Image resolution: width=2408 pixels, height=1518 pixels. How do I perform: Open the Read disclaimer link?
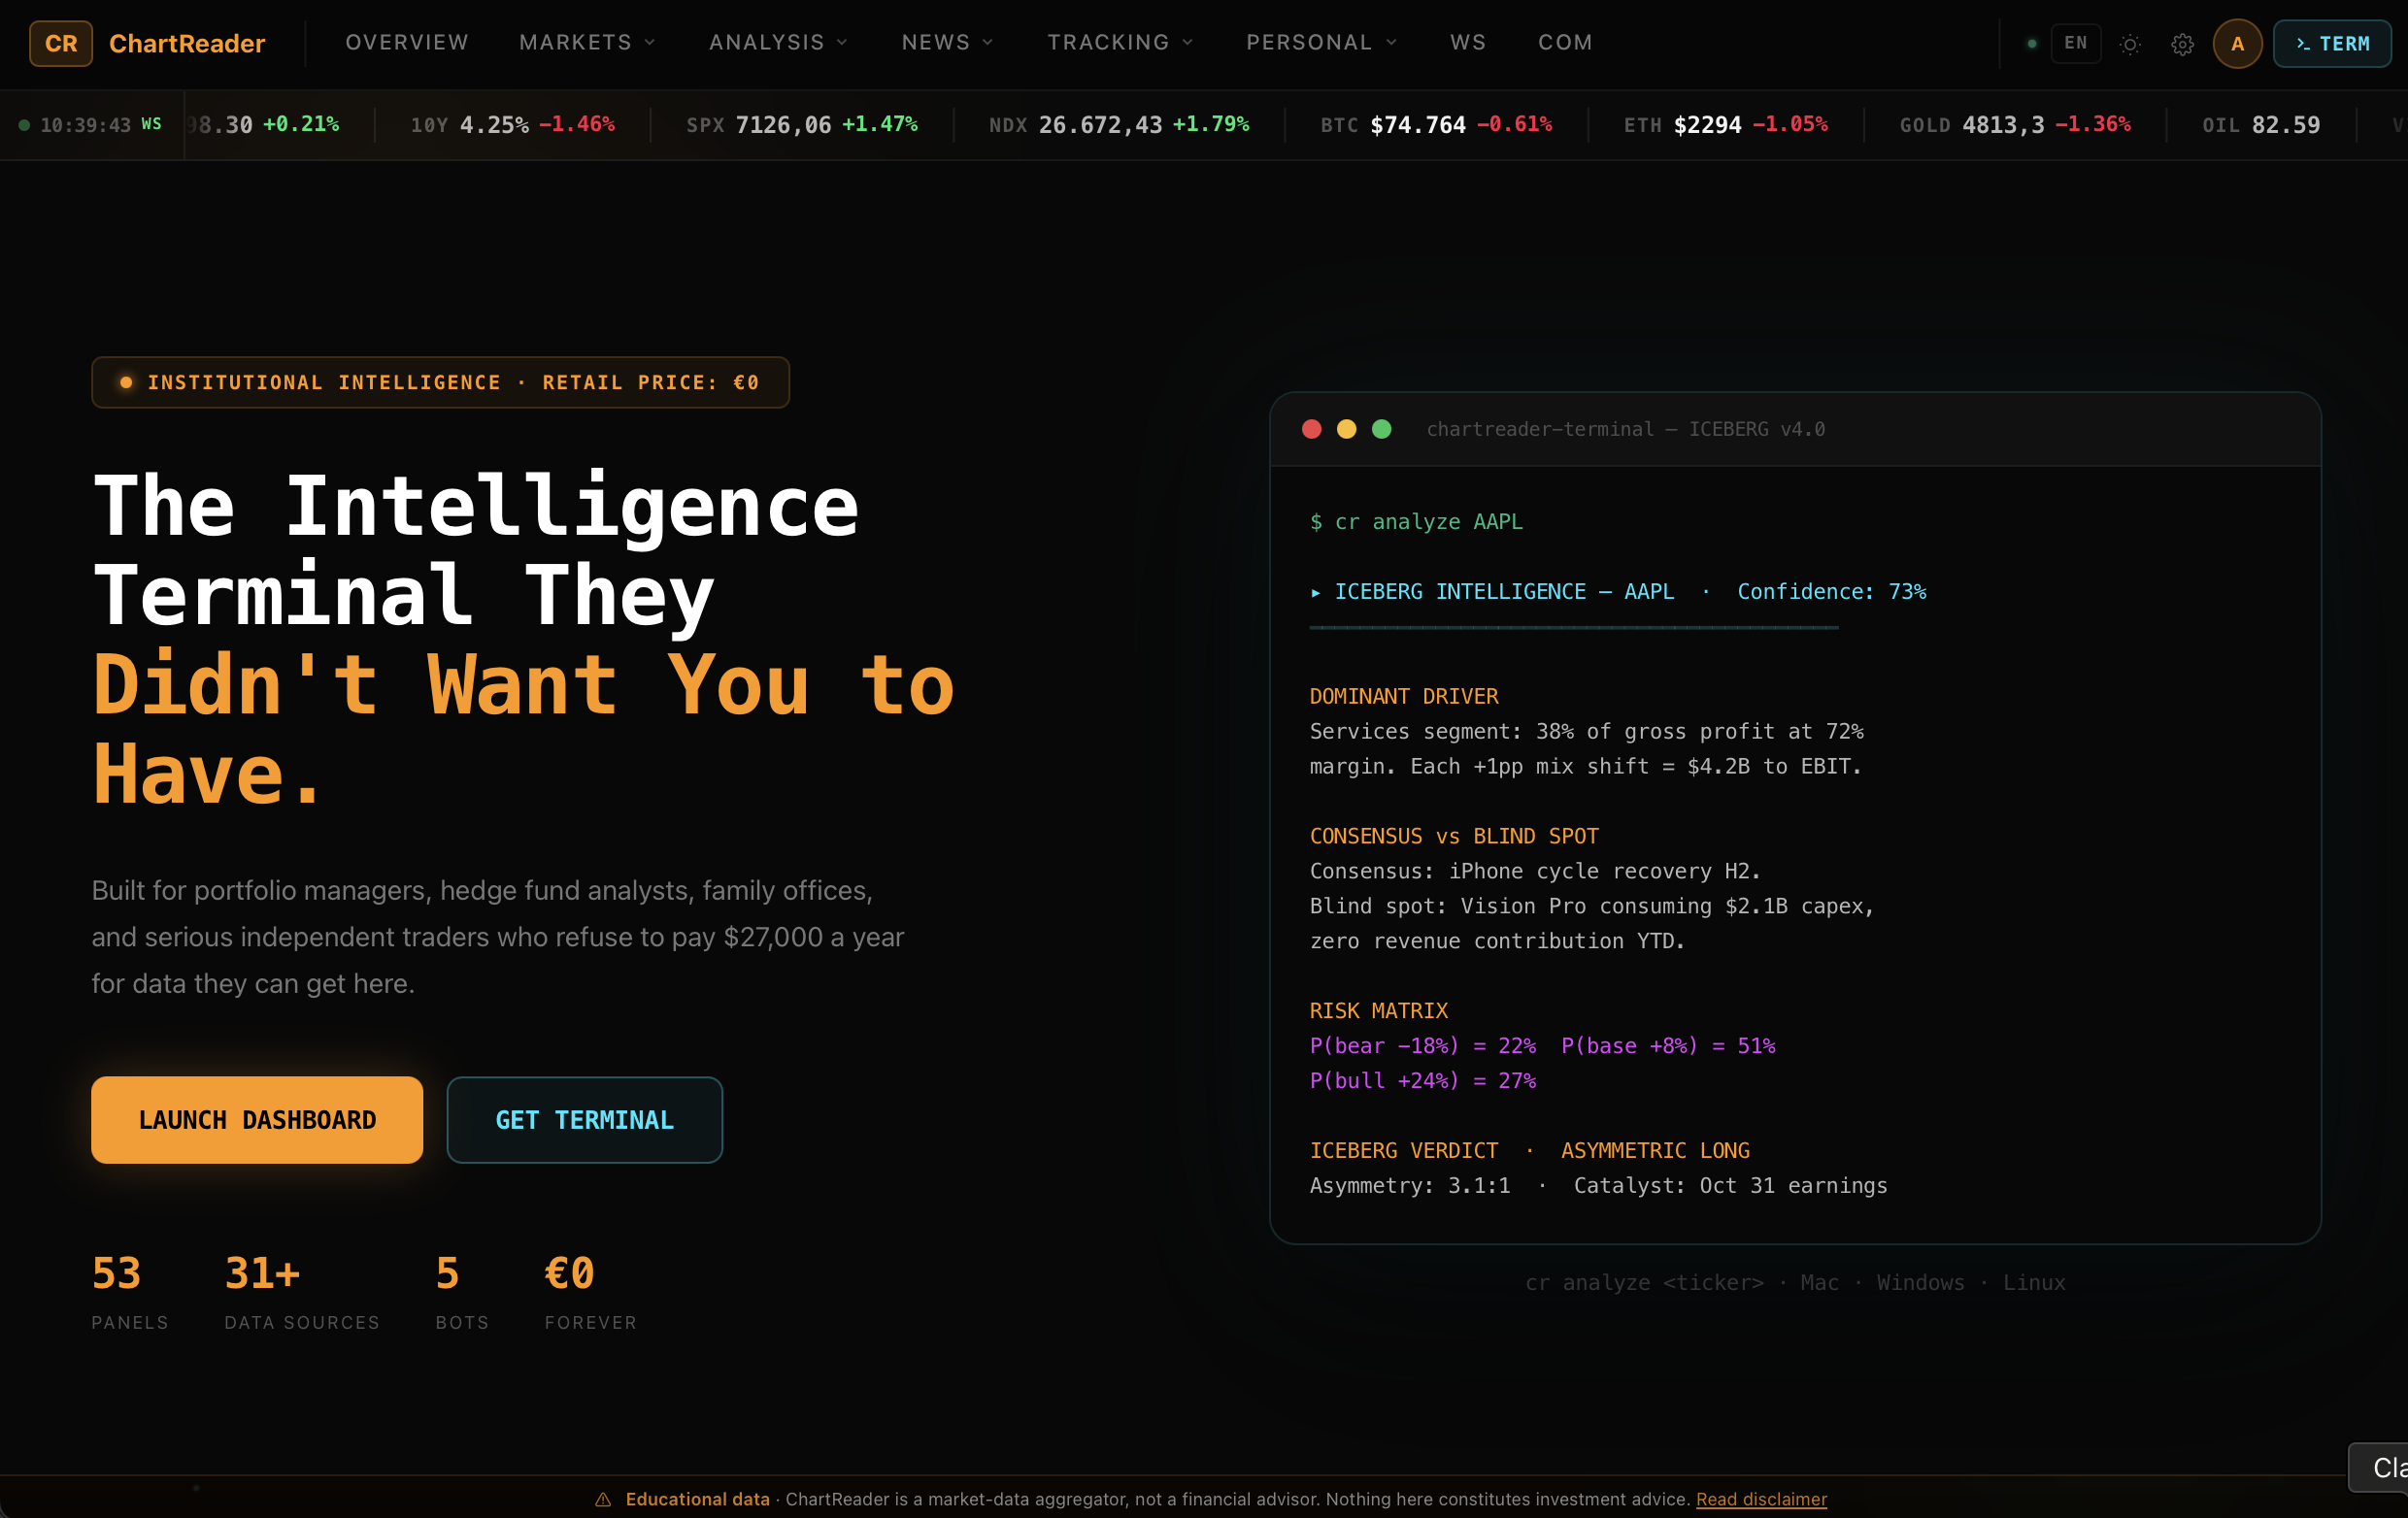coord(1761,1499)
